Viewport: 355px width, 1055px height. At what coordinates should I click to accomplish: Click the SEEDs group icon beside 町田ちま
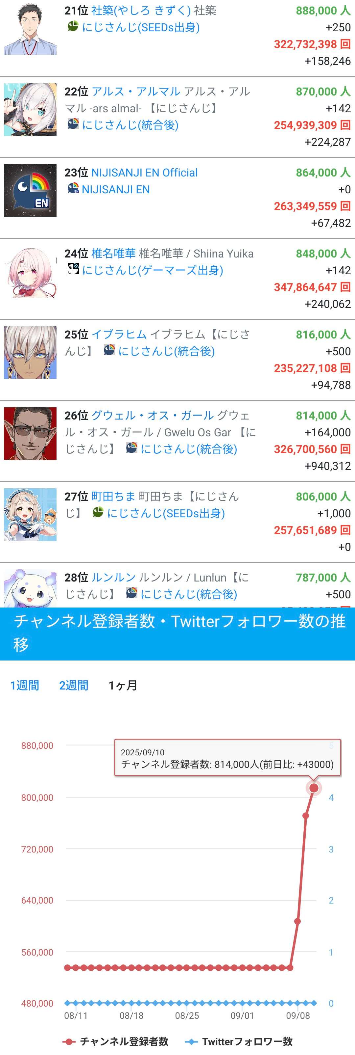tap(98, 512)
